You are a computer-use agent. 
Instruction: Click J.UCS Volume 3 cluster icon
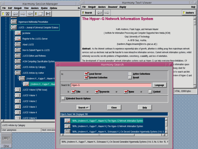pos(18,107)
